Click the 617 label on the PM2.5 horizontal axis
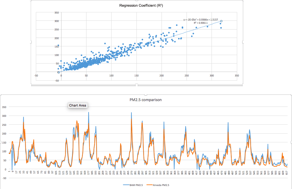The image size is (292, 189). pyautogui.click(x=287, y=173)
